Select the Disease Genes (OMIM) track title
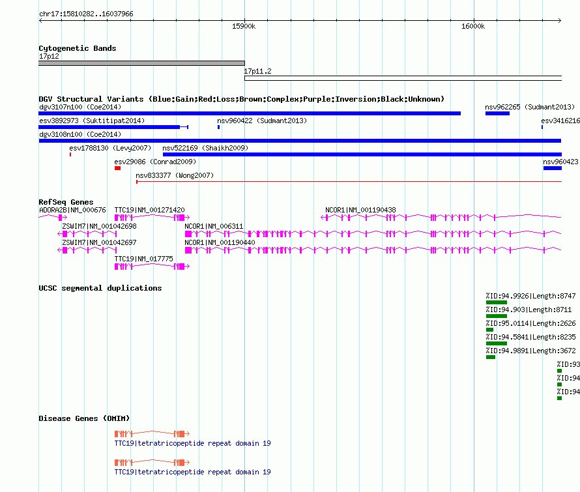 [x=84, y=418]
